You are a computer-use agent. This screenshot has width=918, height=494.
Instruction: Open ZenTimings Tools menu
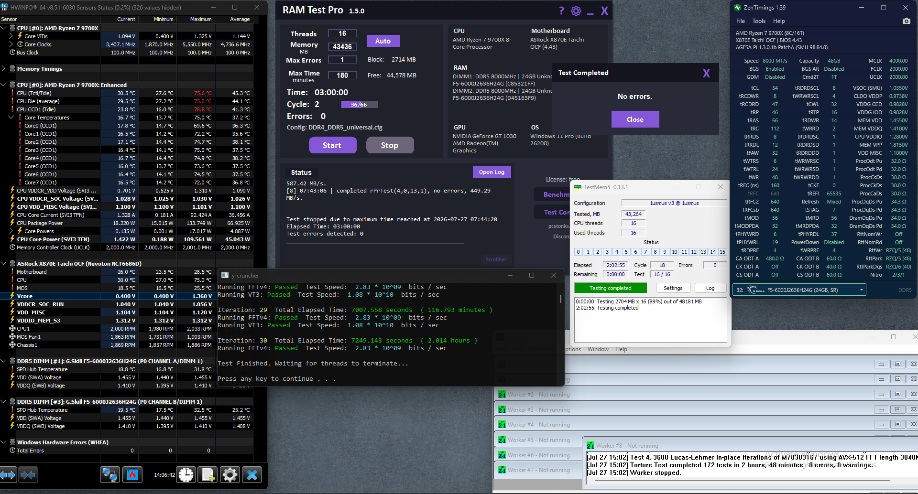(x=759, y=21)
